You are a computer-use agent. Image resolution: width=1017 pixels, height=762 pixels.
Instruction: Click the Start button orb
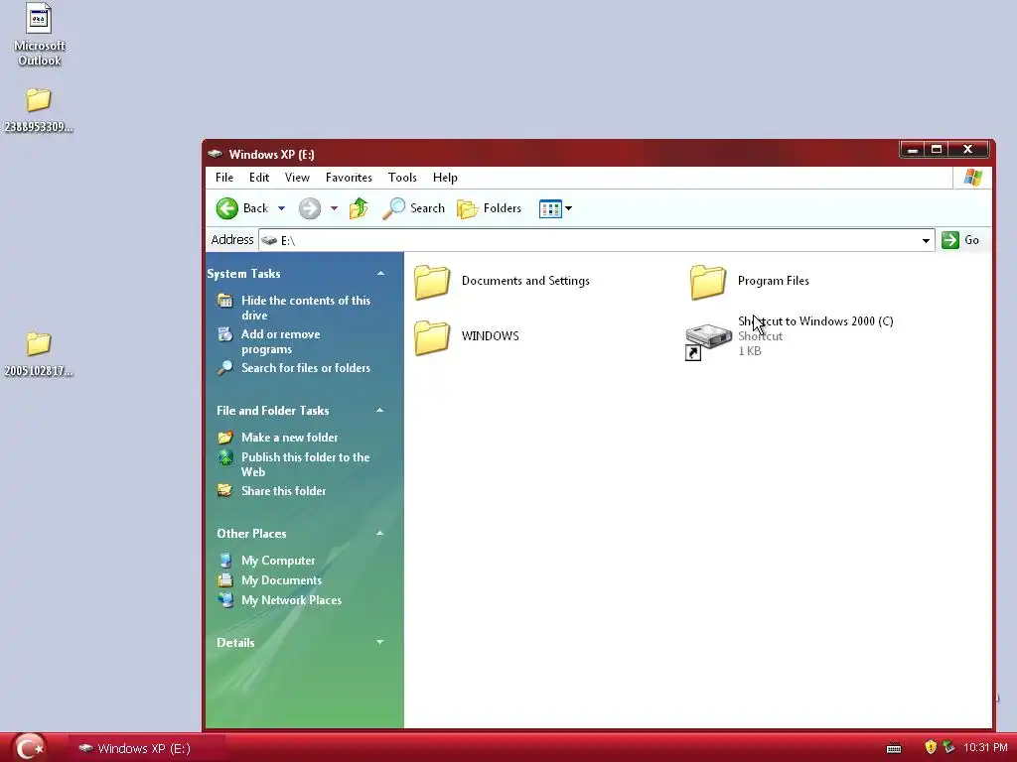[x=29, y=747]
